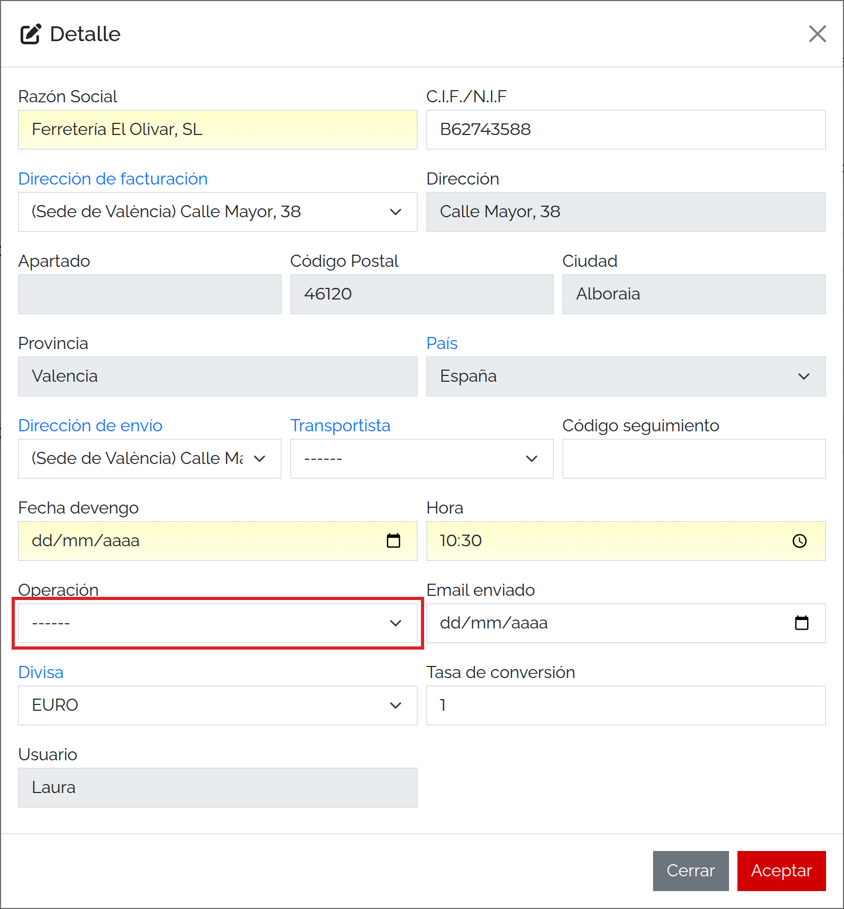
Task: Open the clock picker in Hora field
Action: (800, 540)
